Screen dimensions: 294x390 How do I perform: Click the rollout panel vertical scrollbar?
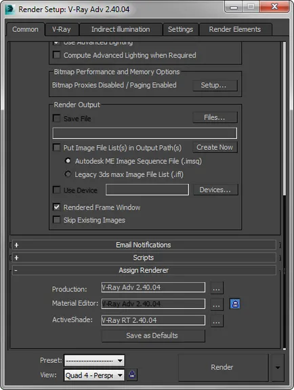285,119
